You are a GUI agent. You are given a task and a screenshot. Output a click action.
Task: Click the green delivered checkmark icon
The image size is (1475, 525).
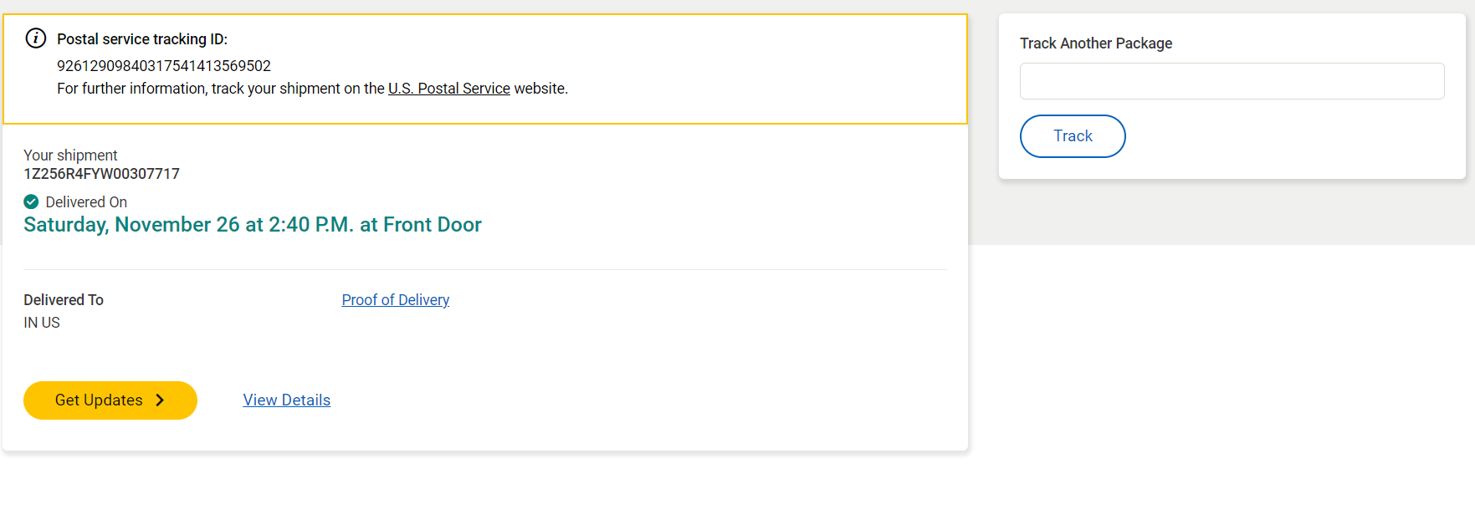coord(31,201)
